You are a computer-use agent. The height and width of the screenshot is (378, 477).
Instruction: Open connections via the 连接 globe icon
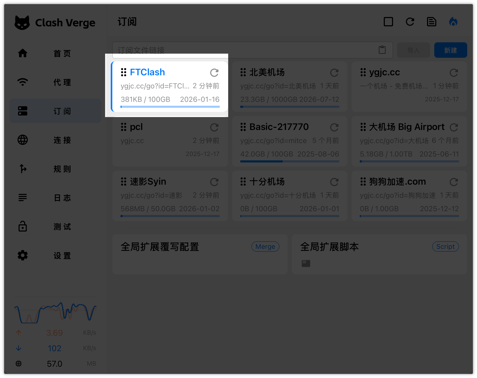pyautogui.click(x=23, y=140)
